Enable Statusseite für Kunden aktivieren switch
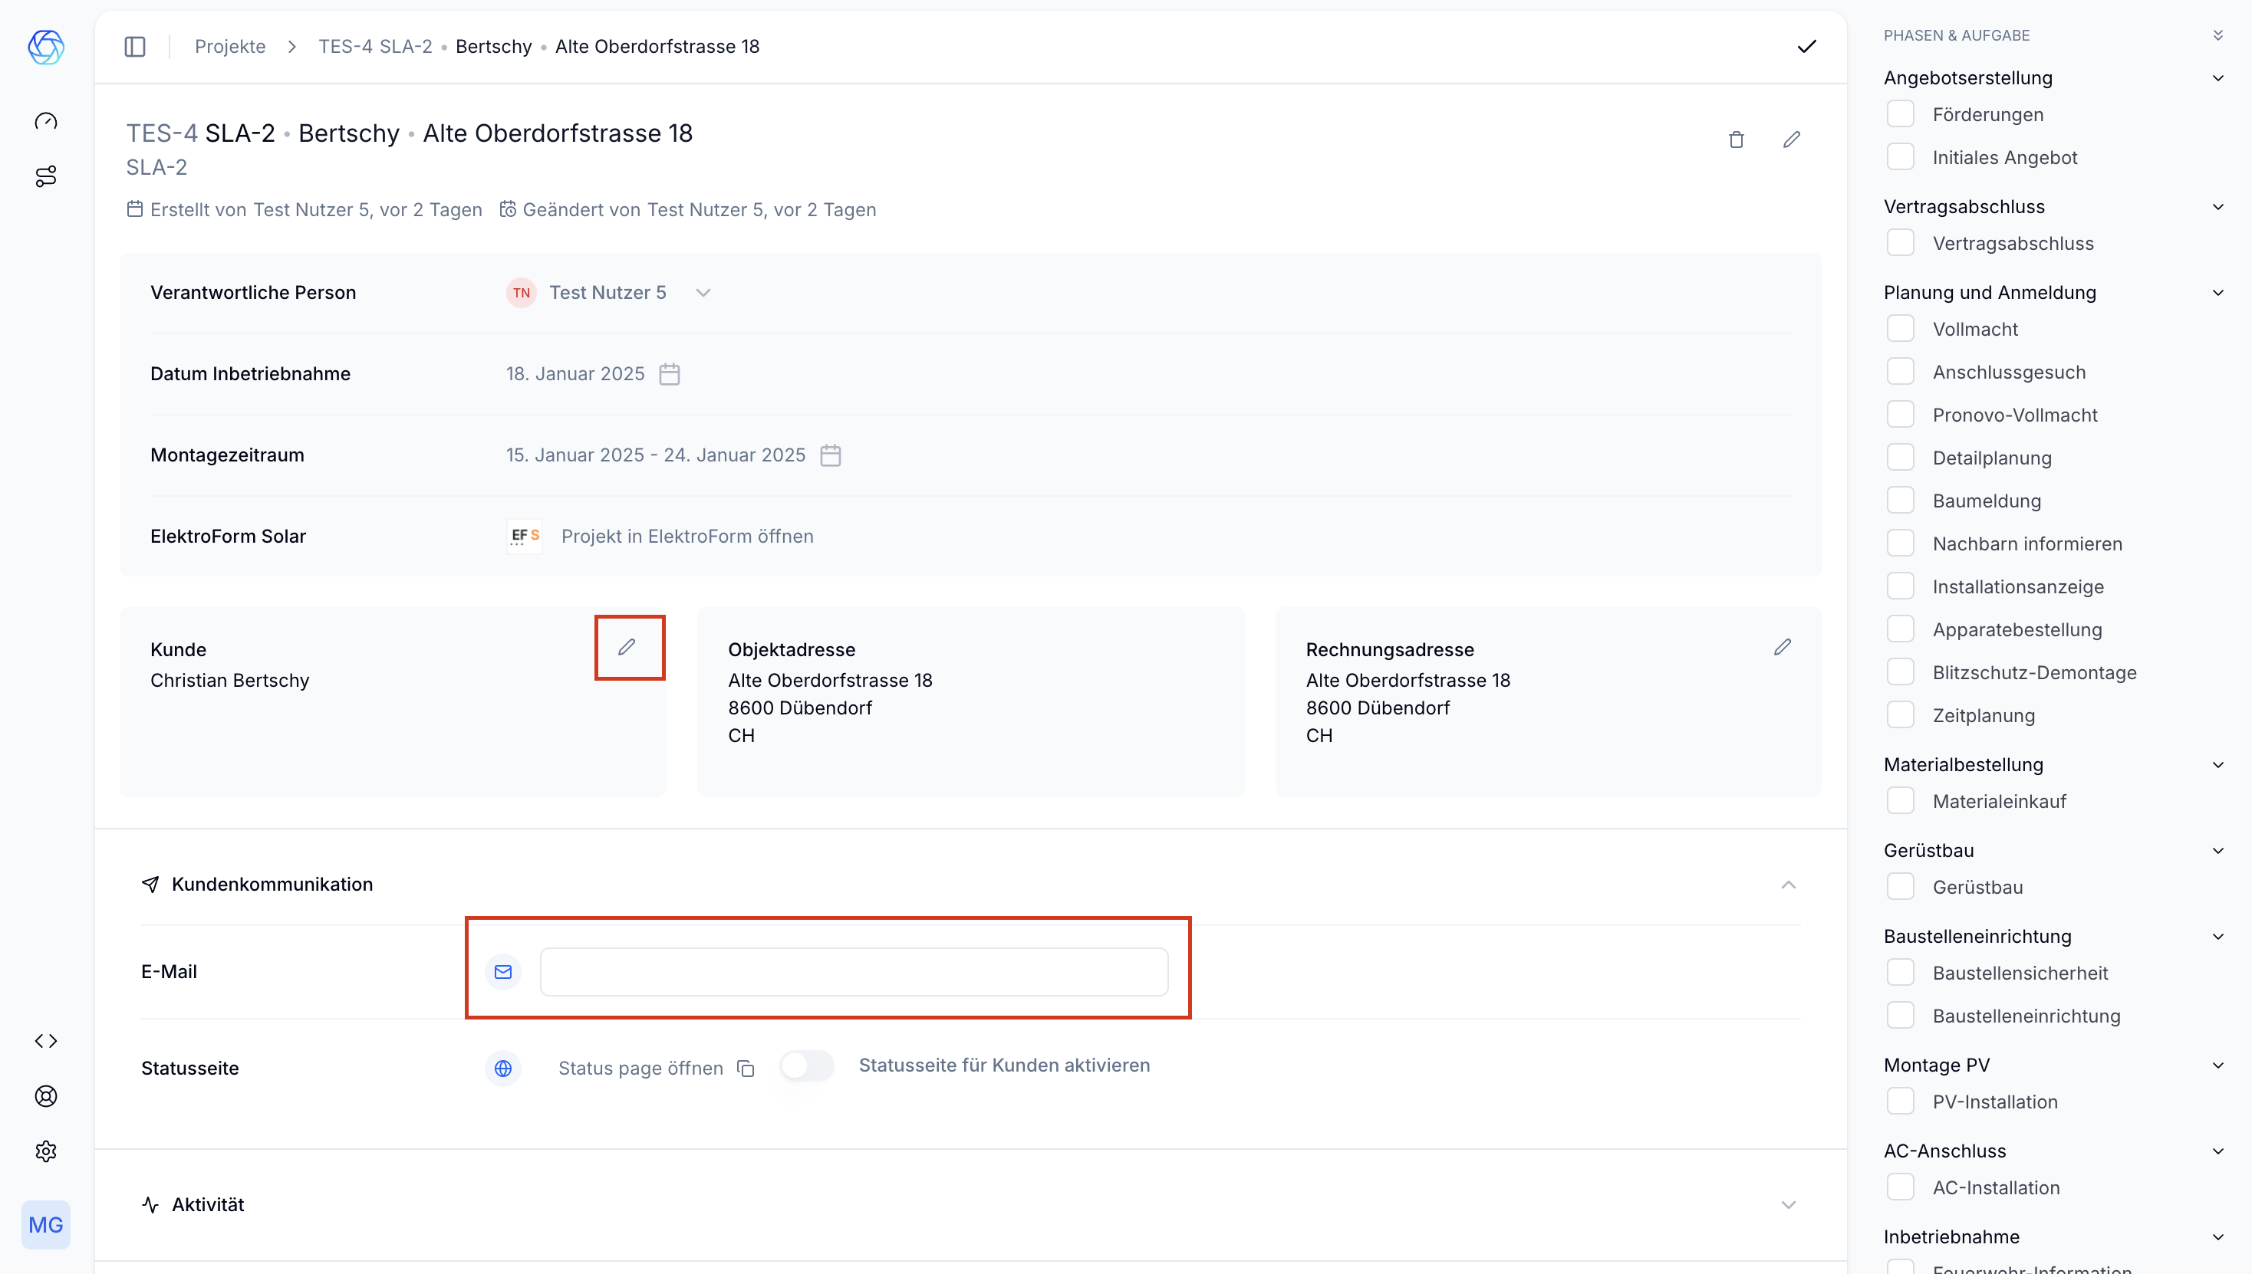Image resolution: width=2252 pixels, height=1274 pixels. tap(806, 1065)
